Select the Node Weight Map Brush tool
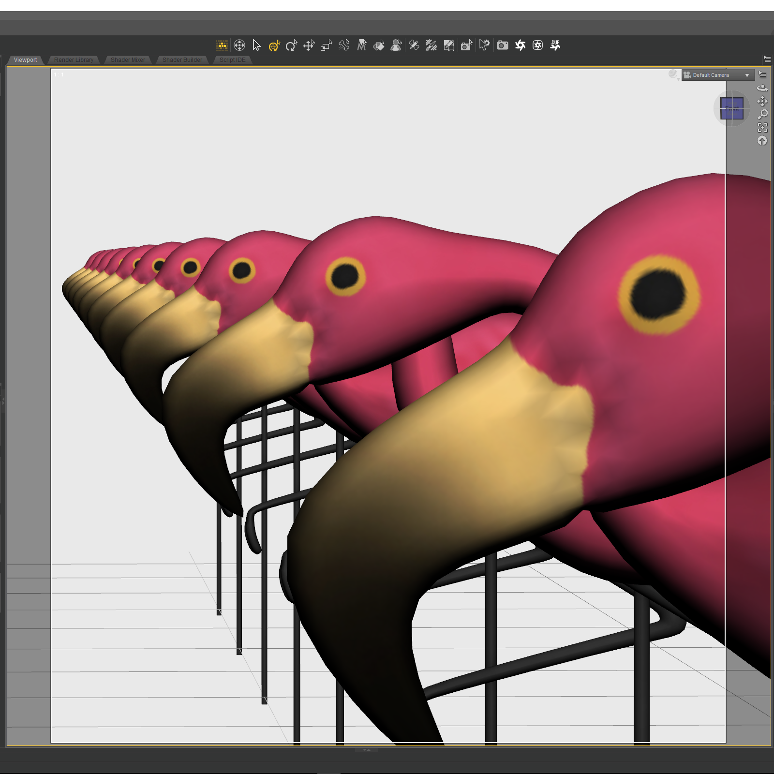The width and height of the screenshot is (774, 774). pyautogui.click(x=431, y=45)
